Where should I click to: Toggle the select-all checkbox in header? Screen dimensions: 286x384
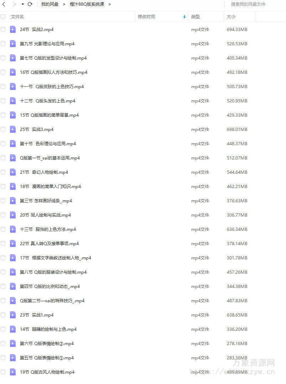click(3, 17)
